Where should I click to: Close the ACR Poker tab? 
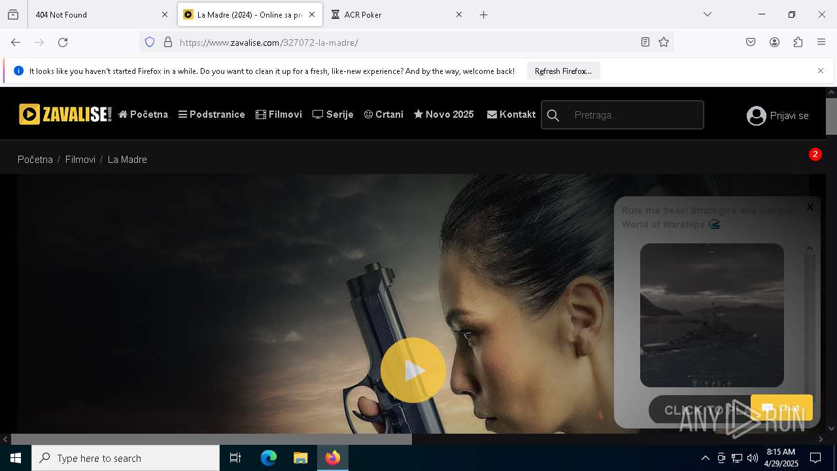tap(459, 14)
